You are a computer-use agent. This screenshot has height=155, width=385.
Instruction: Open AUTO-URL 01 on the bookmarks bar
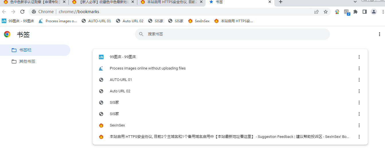[x=96, y=21]
